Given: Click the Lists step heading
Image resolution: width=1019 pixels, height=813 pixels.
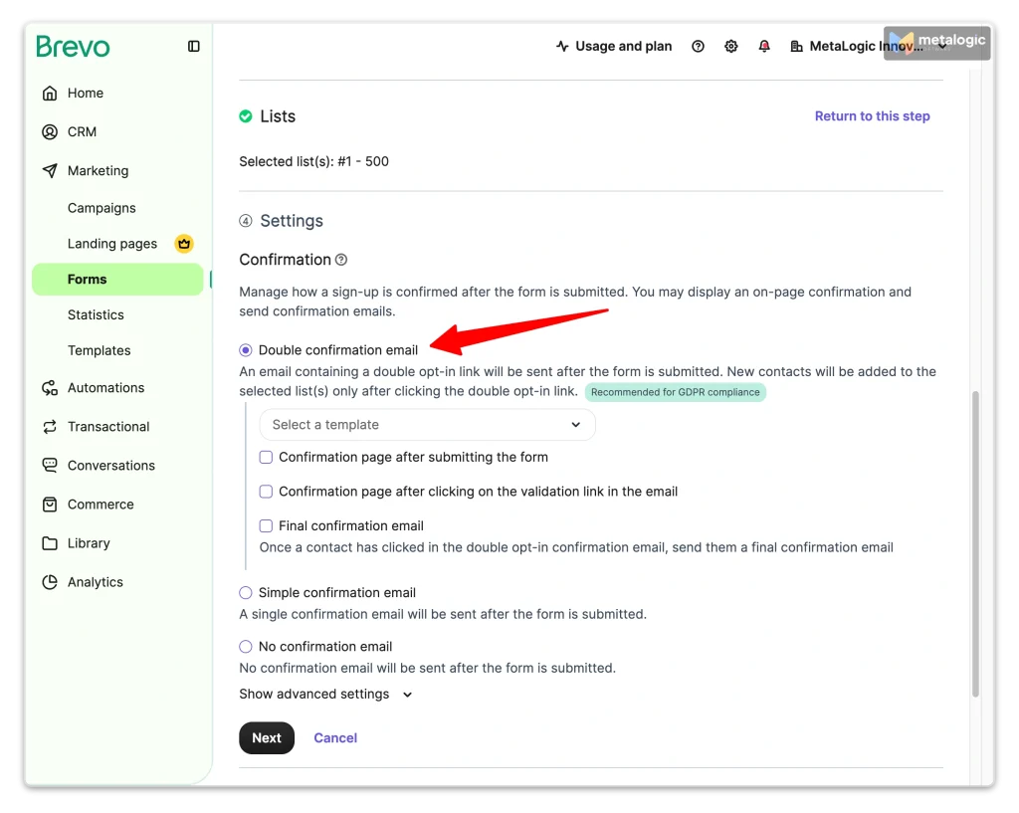Looking at the screenshot, I should click(278, 116).
